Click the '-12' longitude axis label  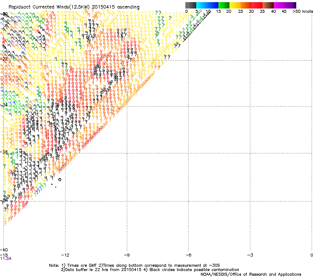point(65,255)
